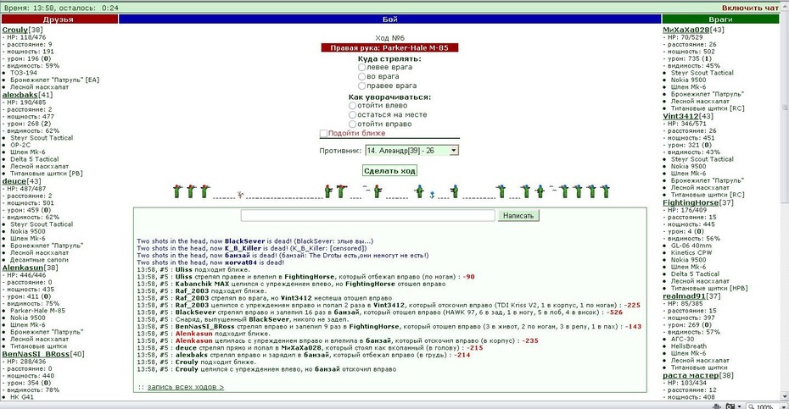Tick the 'Подойти ближе' checkbox
Screen dimensions: 789x409
[323, 133]
